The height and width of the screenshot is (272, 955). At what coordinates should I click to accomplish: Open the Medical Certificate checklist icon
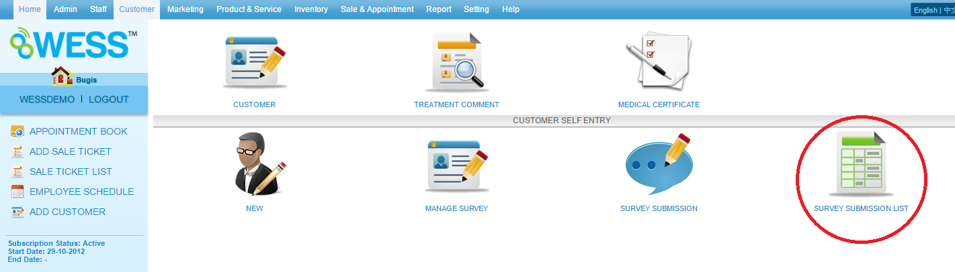click(659, 61)
